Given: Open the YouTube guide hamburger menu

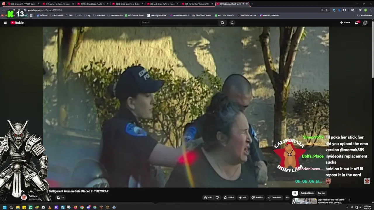Looking at the screenshot, I should tap(5, 22).
